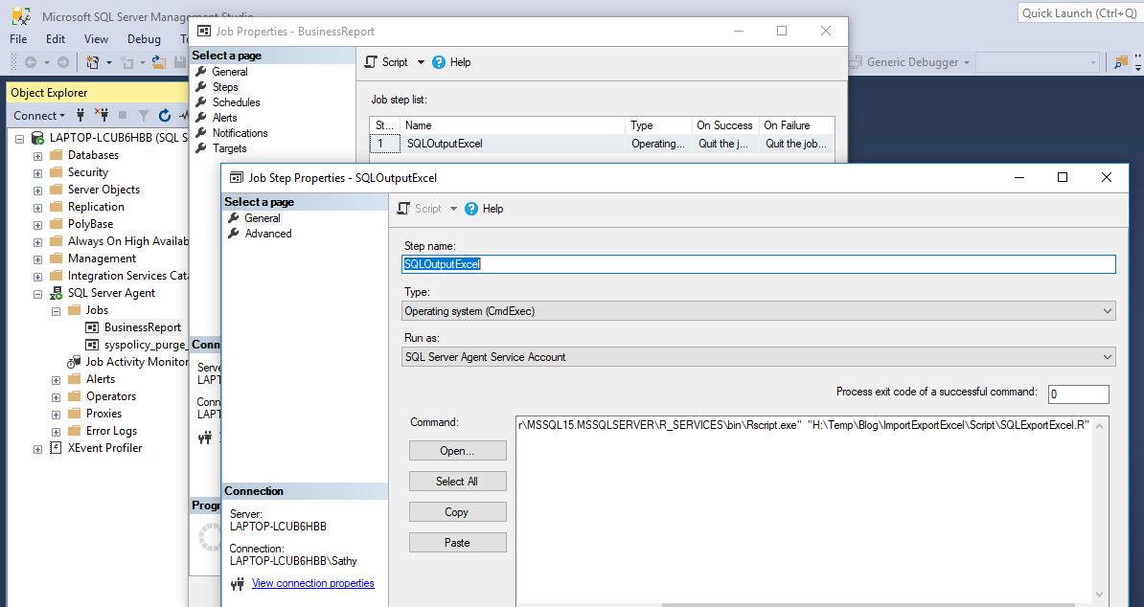The image size is (1144, 607).
Task: Click the XEvent Profiler icon
Action: coord(56,448)
